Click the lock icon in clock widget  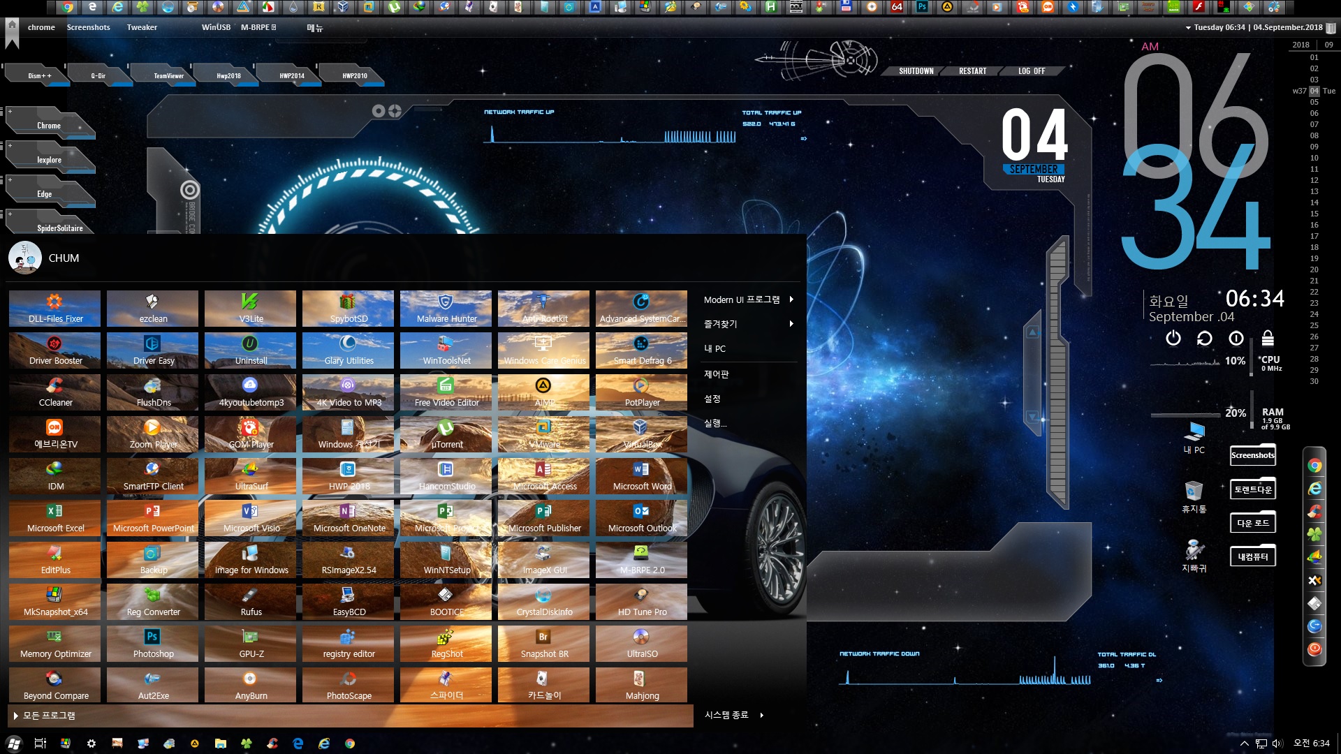[1268, 339]
